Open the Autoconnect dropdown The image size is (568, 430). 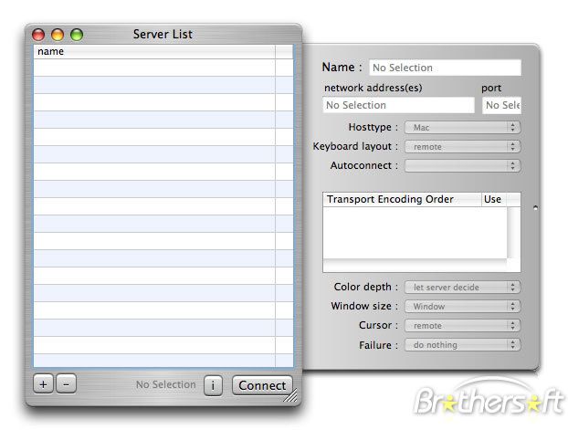[x=463, y=165]
